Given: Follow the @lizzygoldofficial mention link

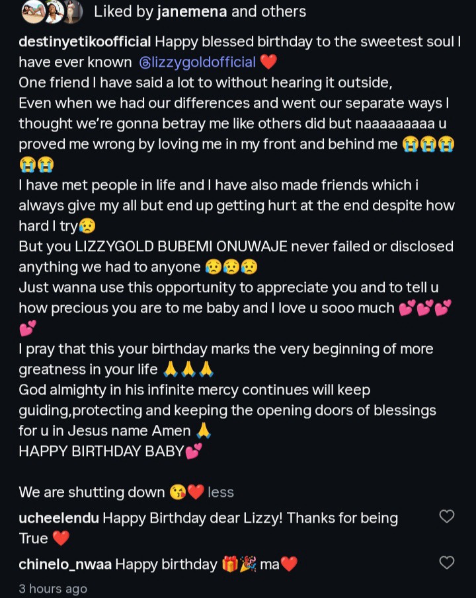Looking at the screenshot, I should pyautogui.click(x=198, y=63).
